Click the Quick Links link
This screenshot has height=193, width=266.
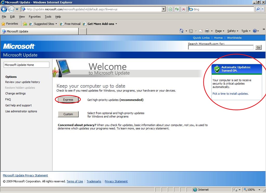coord(201,38)
